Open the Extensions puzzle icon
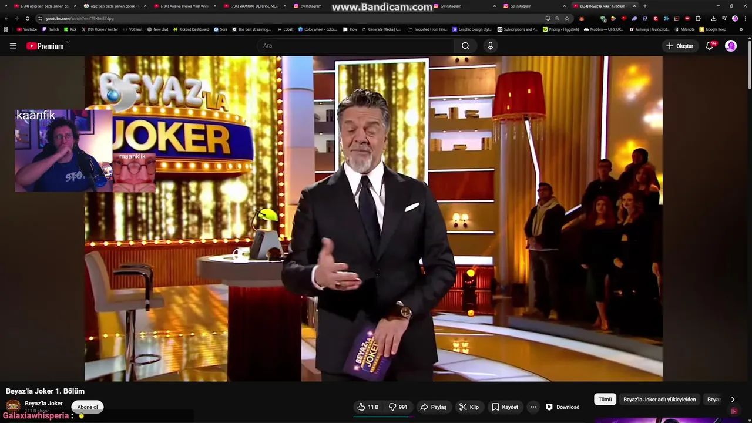 tap(698, 18)
